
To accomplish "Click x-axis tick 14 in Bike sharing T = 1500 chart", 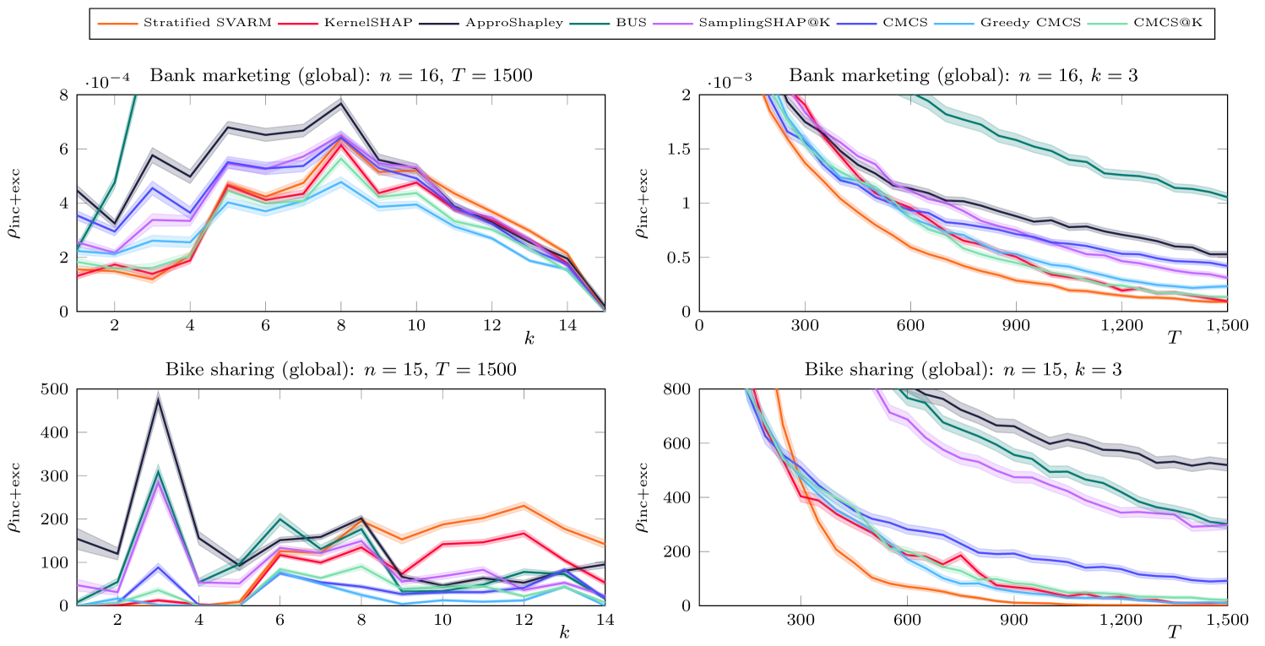I will [x=604, y=621].
